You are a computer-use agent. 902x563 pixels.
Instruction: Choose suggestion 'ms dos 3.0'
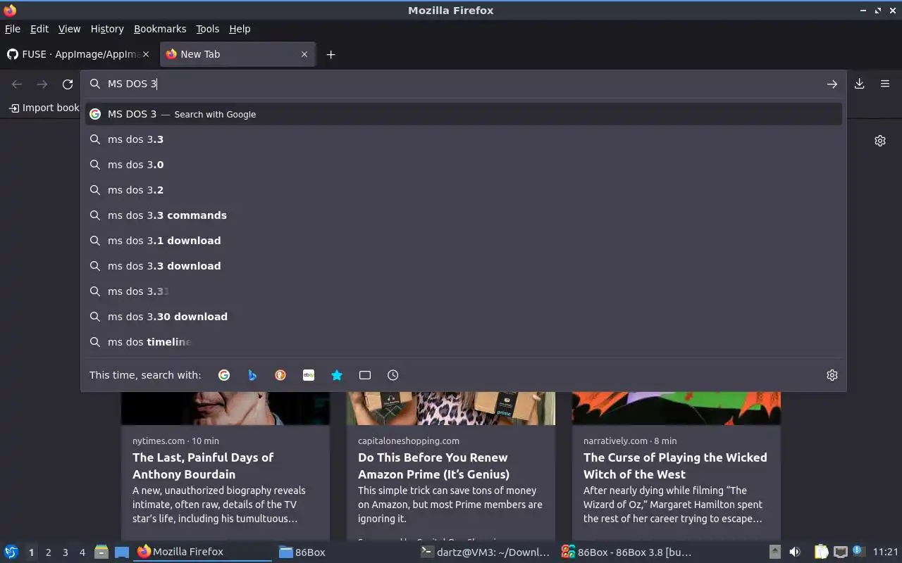click(x=464, y=165)
